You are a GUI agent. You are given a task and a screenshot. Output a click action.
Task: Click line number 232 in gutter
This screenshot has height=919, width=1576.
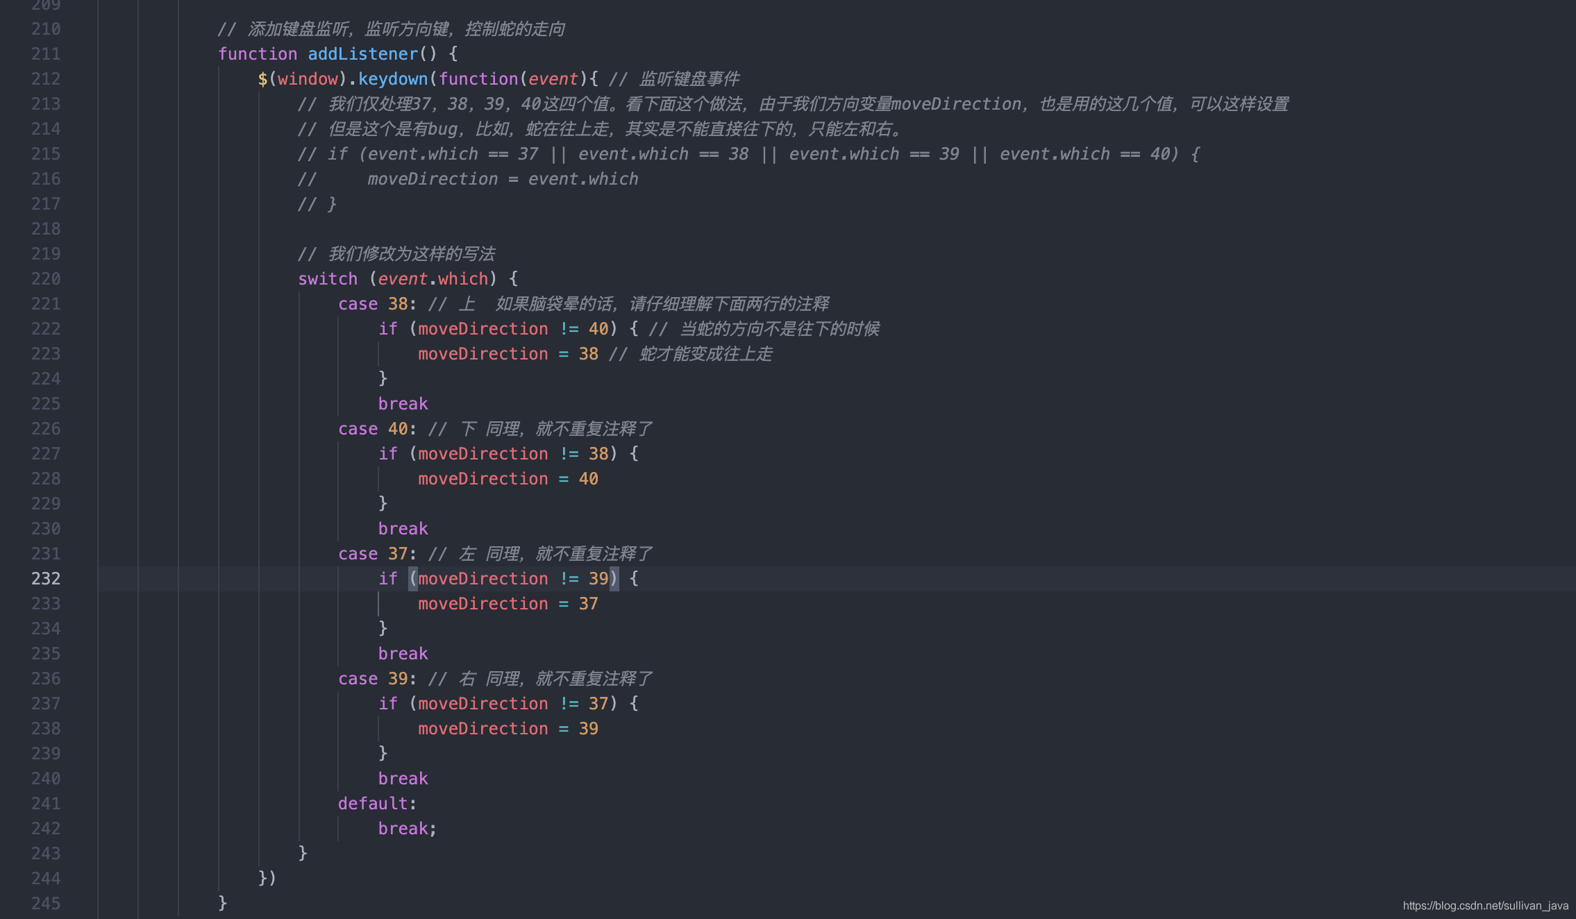click(46, 579)
